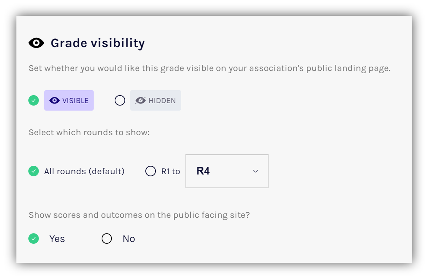The image size is (436, 278).
Task: Click the eye icon beside Grade visibility heading
Action: 36,43
